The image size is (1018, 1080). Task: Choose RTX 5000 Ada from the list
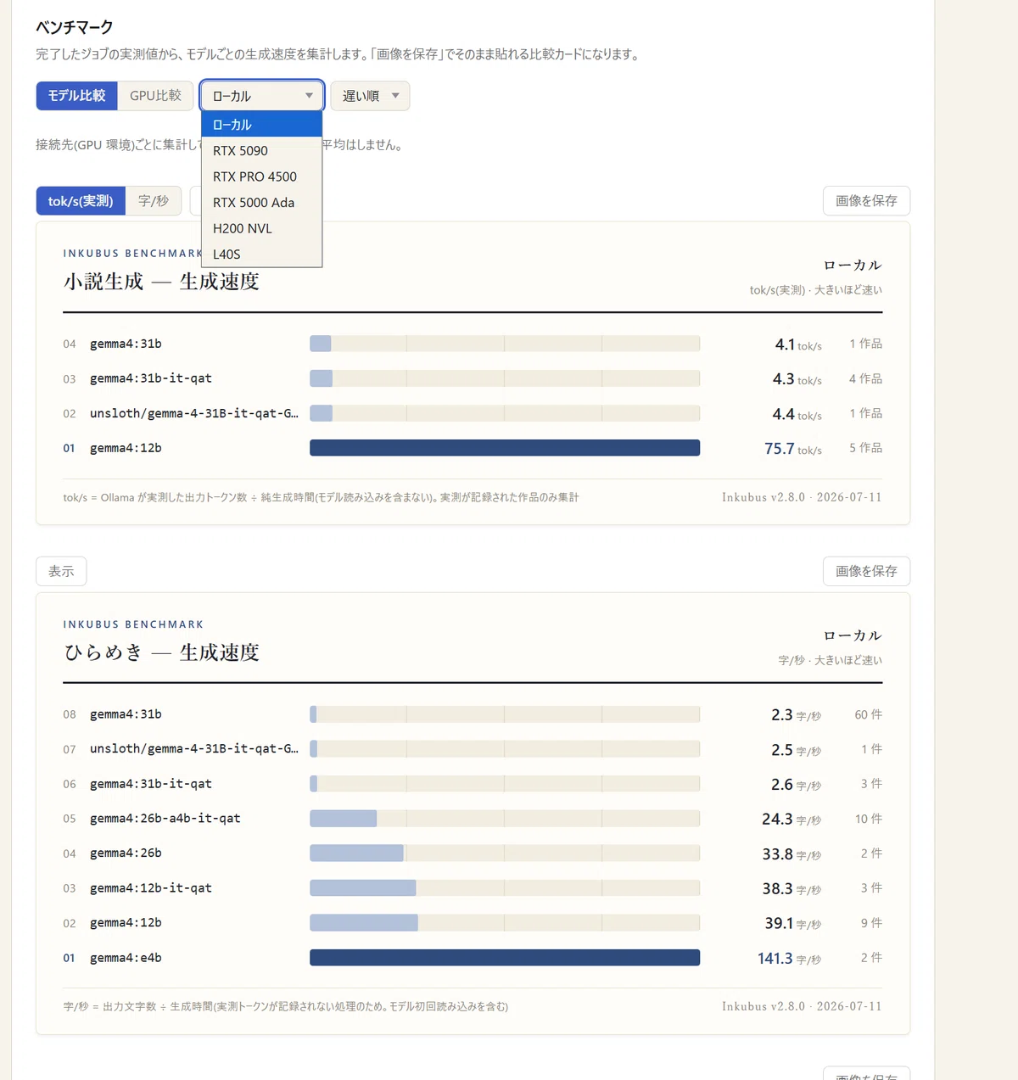pyautogui.click(x=262, y=202)
